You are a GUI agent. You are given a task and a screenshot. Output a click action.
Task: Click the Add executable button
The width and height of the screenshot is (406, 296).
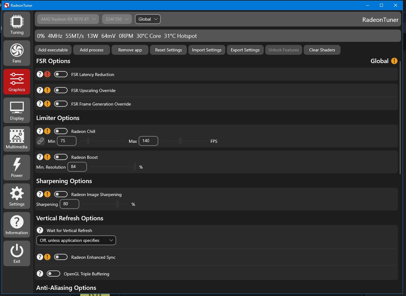click(x=53, y=50)
